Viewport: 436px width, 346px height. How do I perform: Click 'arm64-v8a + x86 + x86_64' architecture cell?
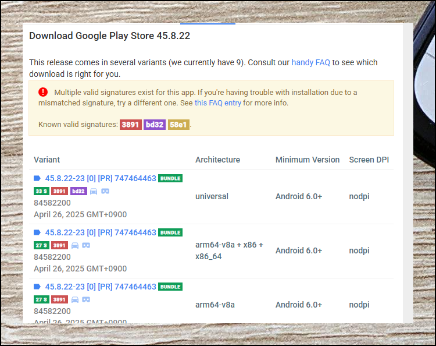tap(229, 250)
